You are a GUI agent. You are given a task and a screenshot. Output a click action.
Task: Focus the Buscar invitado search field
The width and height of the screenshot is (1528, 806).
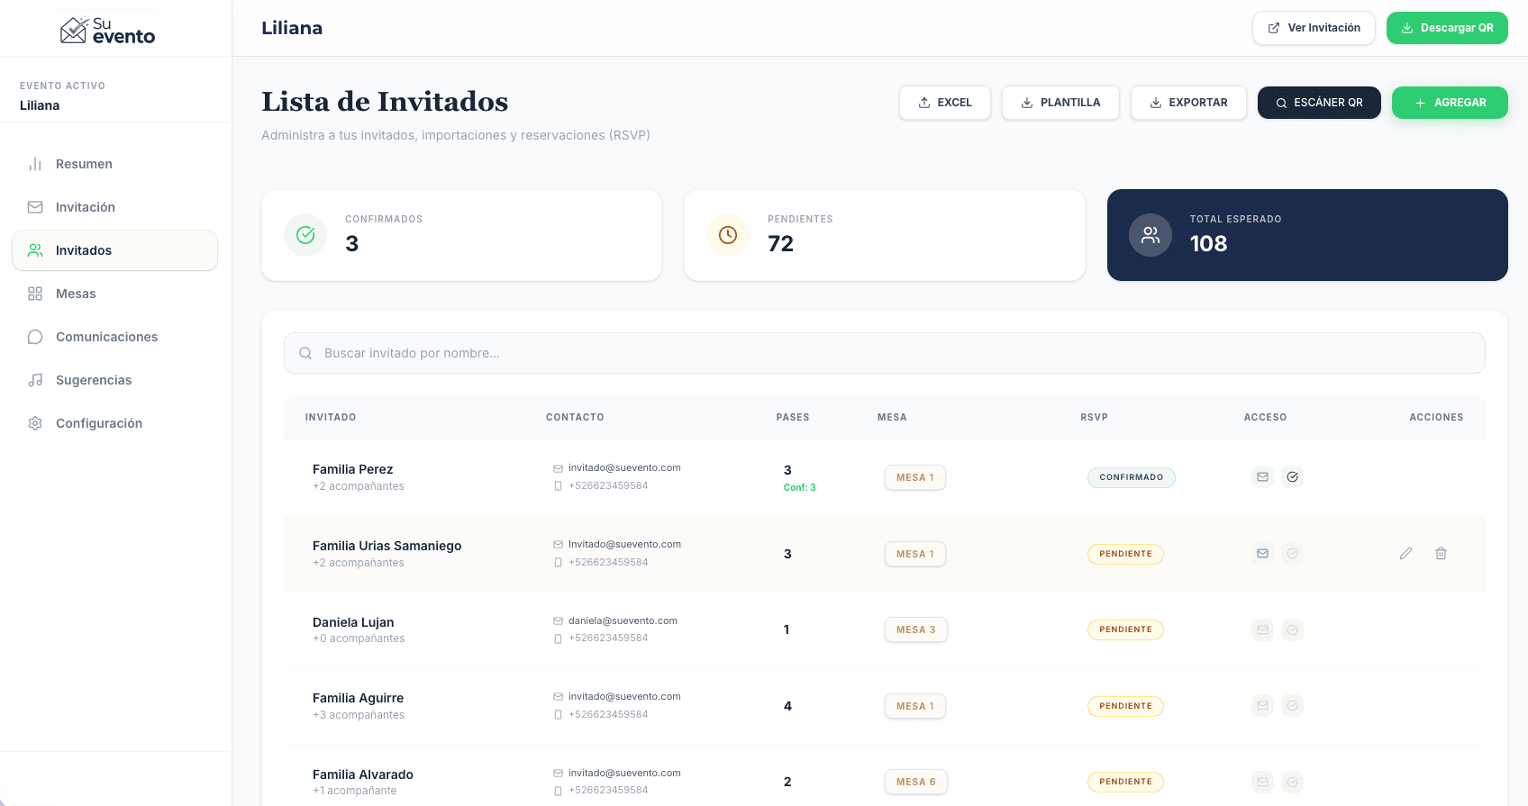tap(884, 353)
